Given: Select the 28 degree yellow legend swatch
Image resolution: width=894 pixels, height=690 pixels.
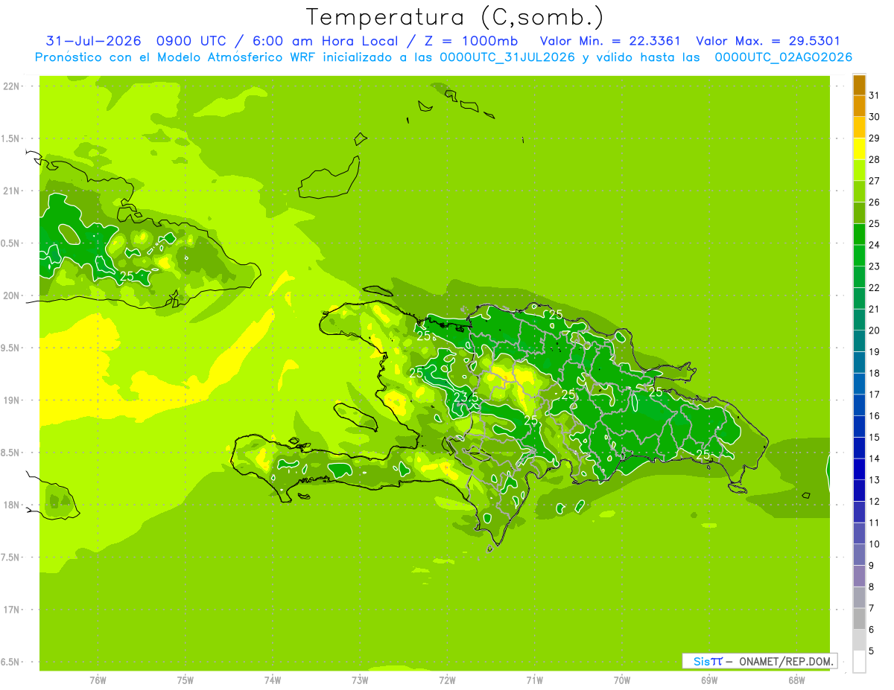Looking at the screenshot, I should pos(859,149).
